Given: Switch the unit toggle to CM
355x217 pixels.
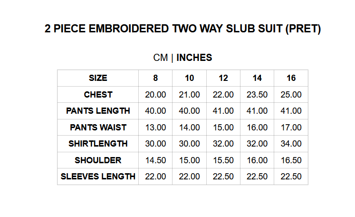Looking at the screenshot, I should tap(161, 58).
